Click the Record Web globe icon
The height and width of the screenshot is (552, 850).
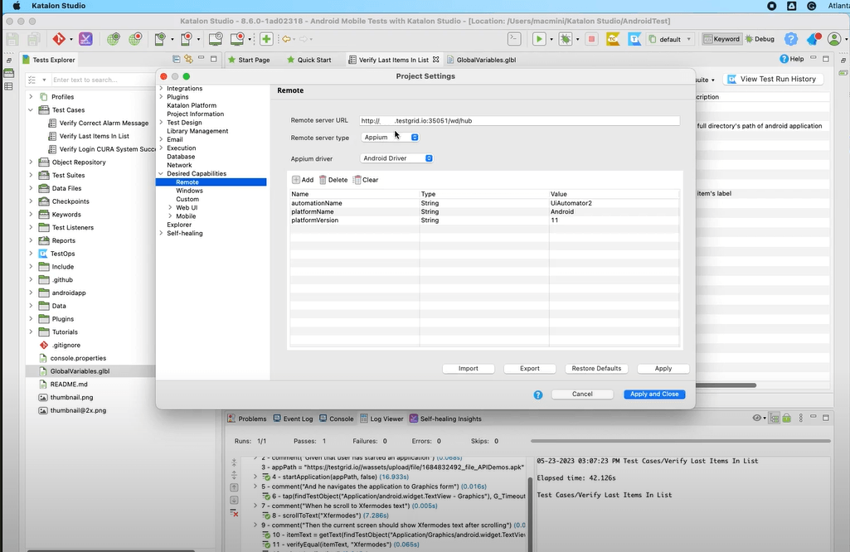pos(135,39)
